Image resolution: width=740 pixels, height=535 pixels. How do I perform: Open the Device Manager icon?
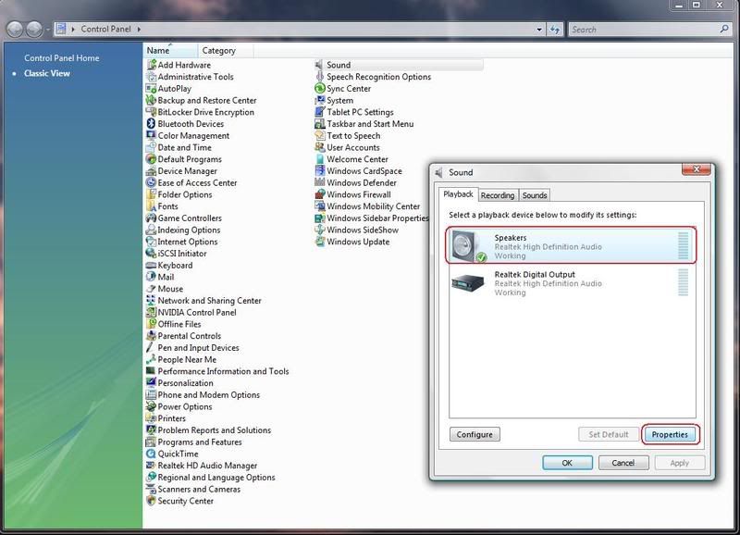click(x=151, y=171)
